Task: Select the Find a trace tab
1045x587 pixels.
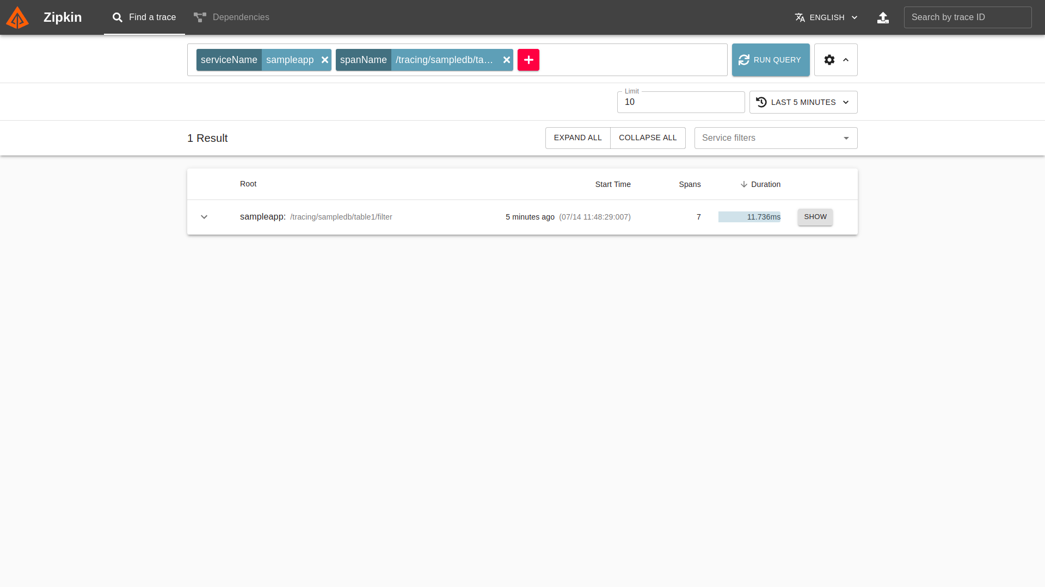Action: (x=144, y=17)
